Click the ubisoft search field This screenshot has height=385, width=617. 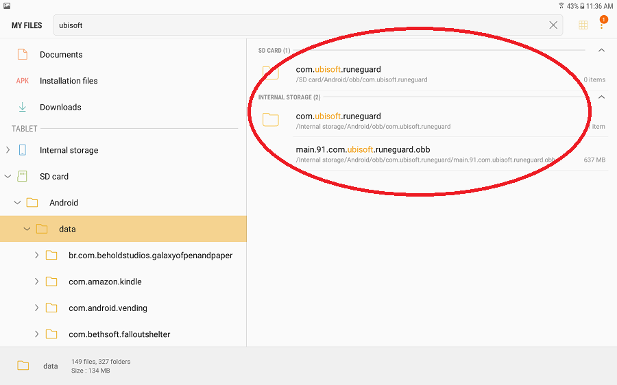[x=302, y=25]
